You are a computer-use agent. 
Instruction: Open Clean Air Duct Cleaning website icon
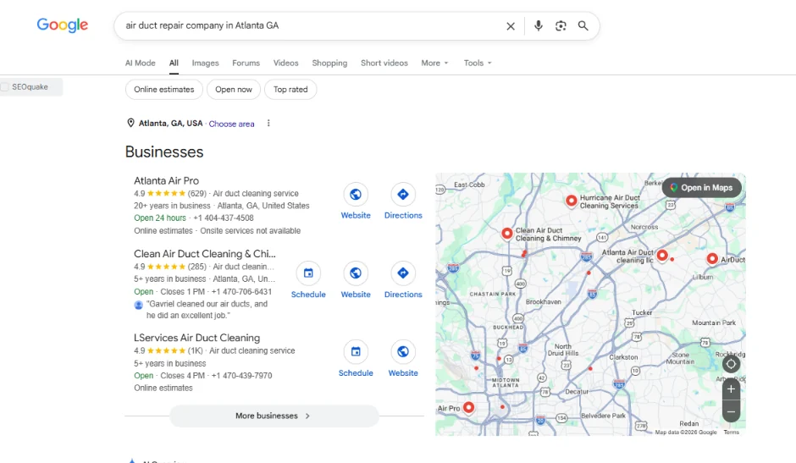click(356, 273)
